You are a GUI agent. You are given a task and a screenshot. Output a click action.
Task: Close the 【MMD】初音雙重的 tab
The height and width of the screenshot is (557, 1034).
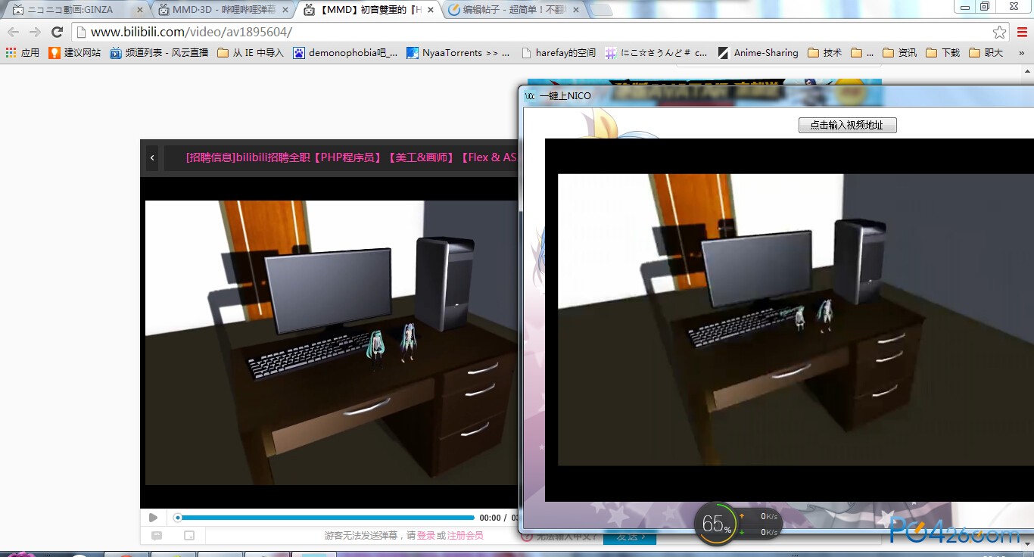(x=430, y=10)
